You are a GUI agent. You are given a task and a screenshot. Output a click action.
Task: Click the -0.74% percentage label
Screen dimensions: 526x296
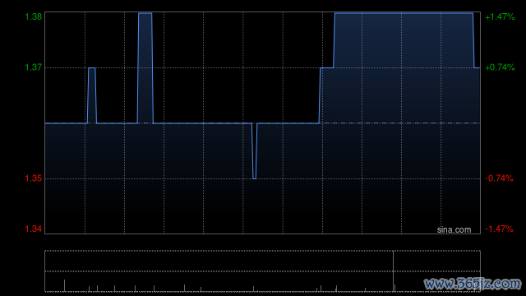[x=499, y=178]
